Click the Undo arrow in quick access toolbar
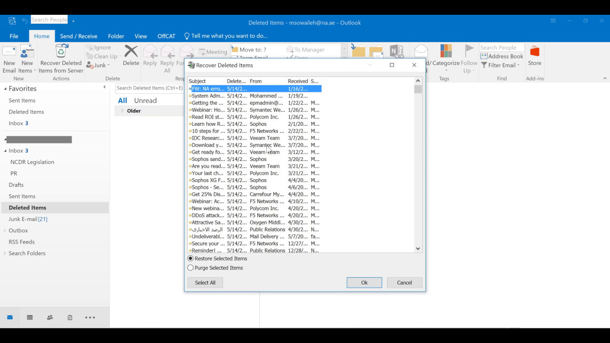The image size is (610, 343). click(x=24, y=20)
